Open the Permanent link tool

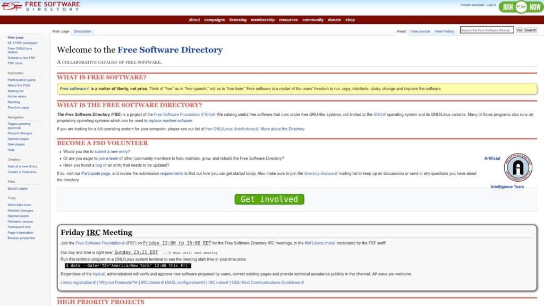point(19,227)
